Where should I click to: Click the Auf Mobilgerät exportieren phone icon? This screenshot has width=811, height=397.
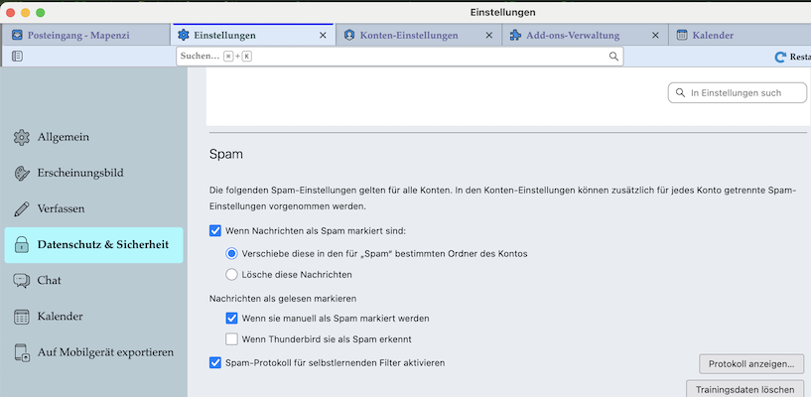click(x=22, y=352)
